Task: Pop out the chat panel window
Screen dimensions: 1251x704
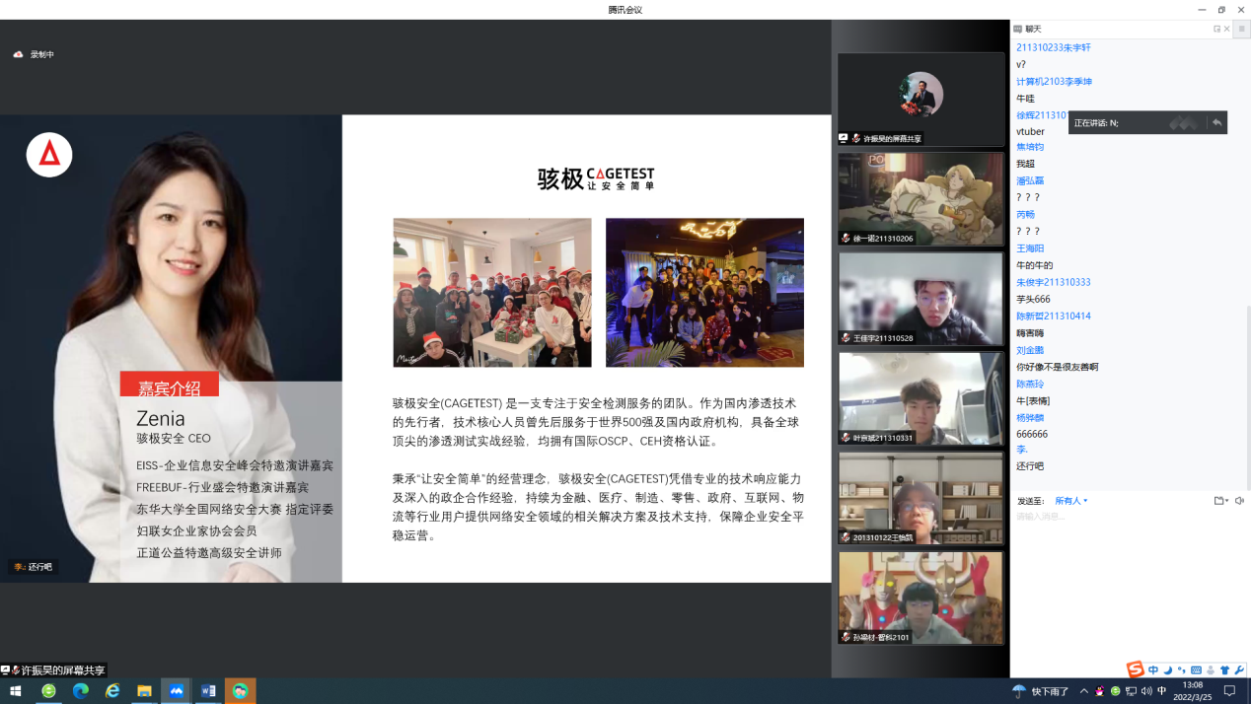Action: point(1216,29)
